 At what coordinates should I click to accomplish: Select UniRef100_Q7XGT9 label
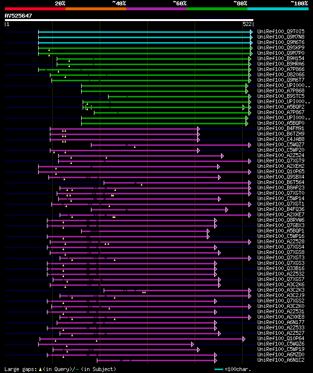(281, 161)
